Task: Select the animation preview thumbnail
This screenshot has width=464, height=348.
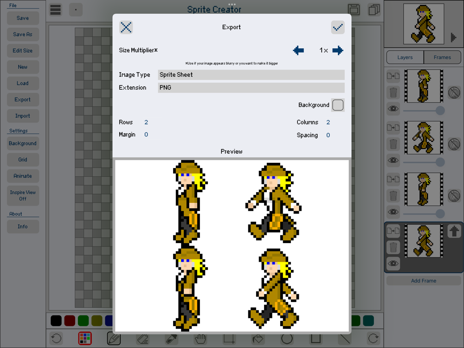Action: point(424,24)
